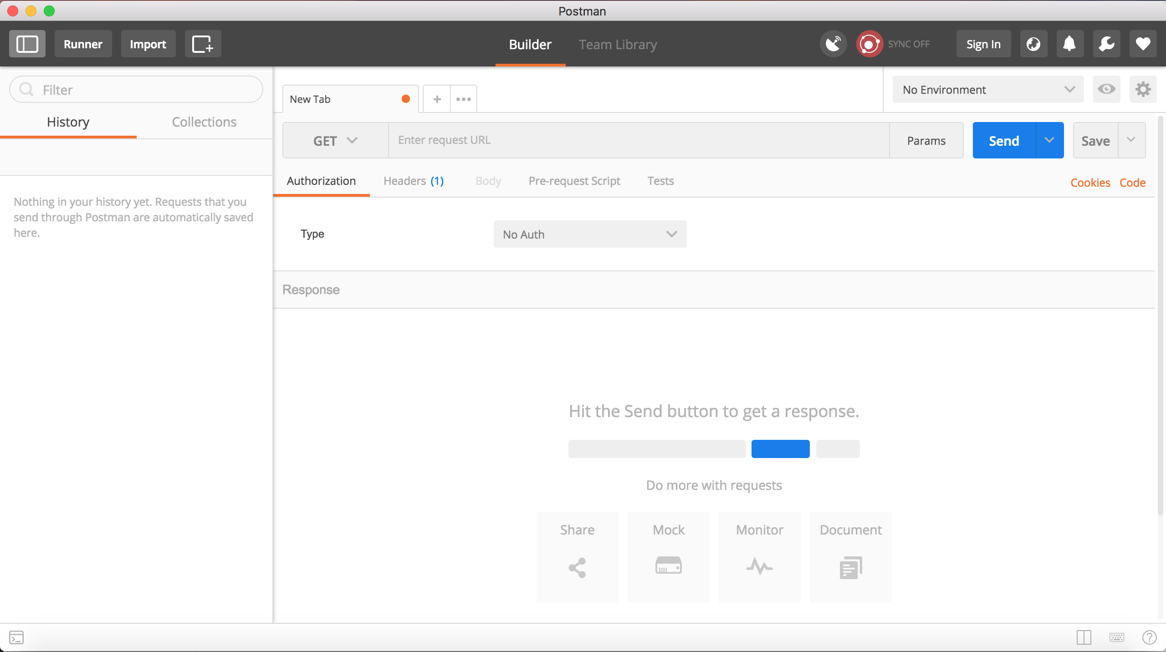Click the heart icon in the header
The width and height of the screenshot is (1166, 652).
click(x=1143, y=44)
